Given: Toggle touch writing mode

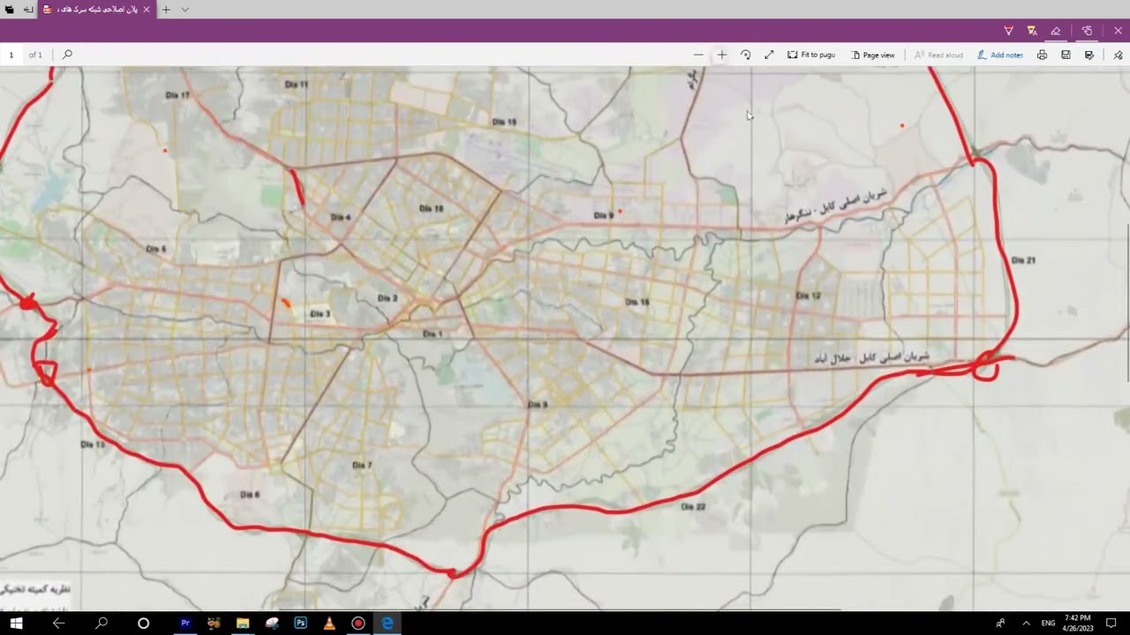Looking at the screenshot, I should tap(1088, 31).
